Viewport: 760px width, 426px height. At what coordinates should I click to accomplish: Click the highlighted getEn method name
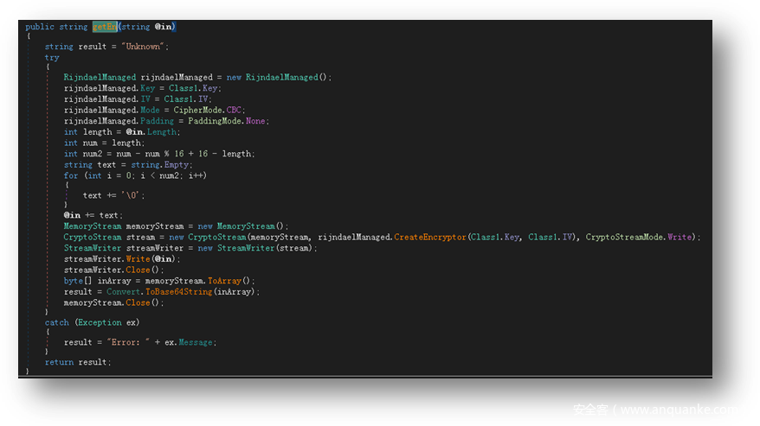(103, 27)
